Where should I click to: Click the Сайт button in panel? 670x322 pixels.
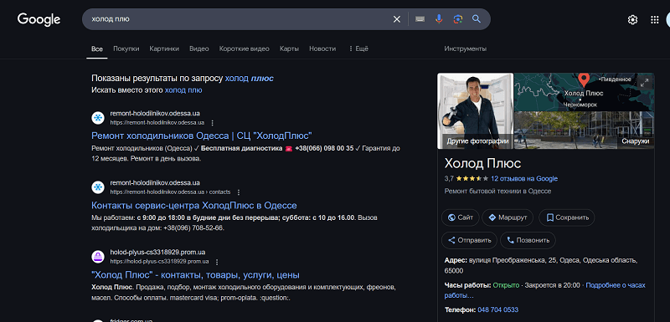pos(460,217)
